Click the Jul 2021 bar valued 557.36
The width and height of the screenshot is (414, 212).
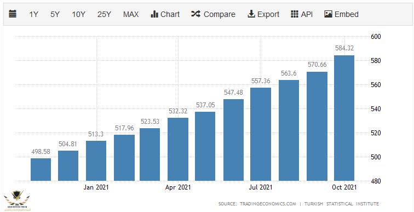pyautogui.click(x=261, y=134)
